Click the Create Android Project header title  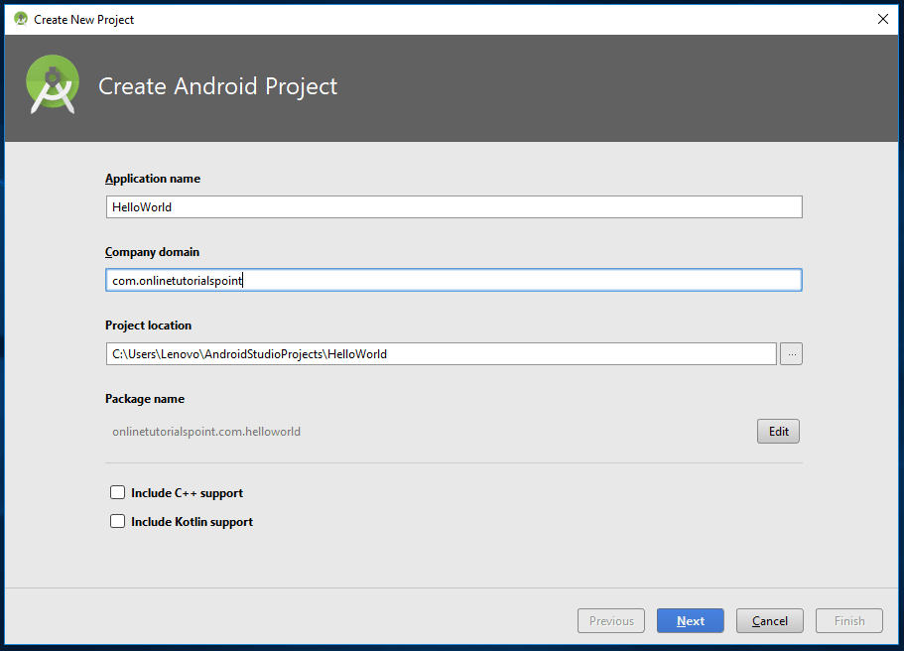(217, 86)
